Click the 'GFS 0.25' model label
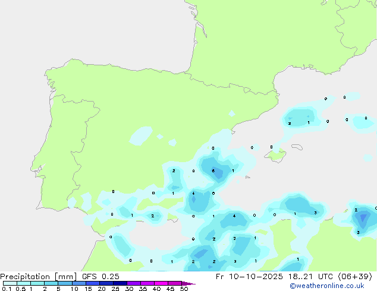The image size is (377, 291). pyautogui.click(x=100, y=276)
